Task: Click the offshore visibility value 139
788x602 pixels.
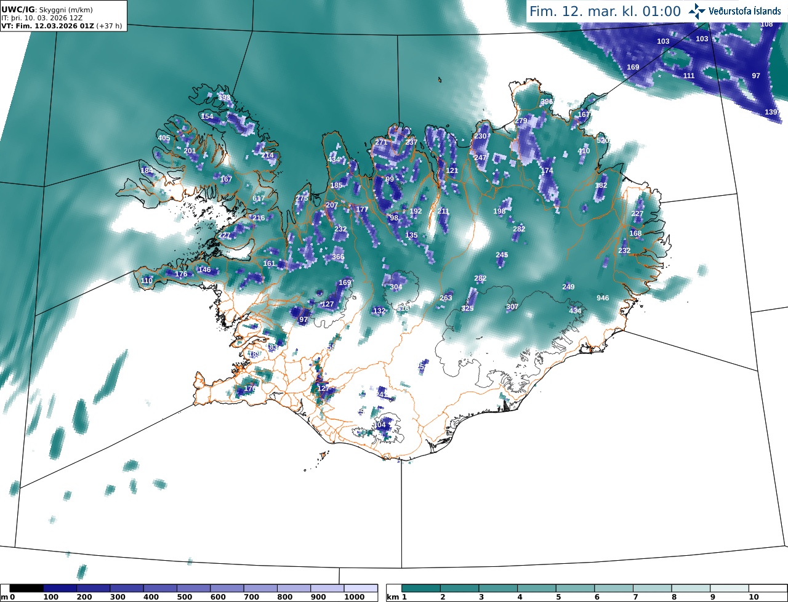Action: click(771, 112)
